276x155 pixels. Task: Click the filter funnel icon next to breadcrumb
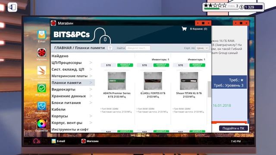(110, 48)
